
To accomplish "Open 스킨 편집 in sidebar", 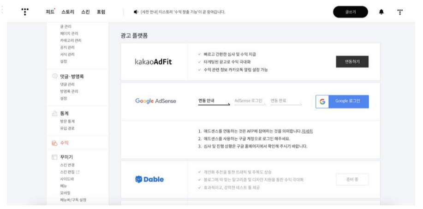I will click(x=67, y=172).
